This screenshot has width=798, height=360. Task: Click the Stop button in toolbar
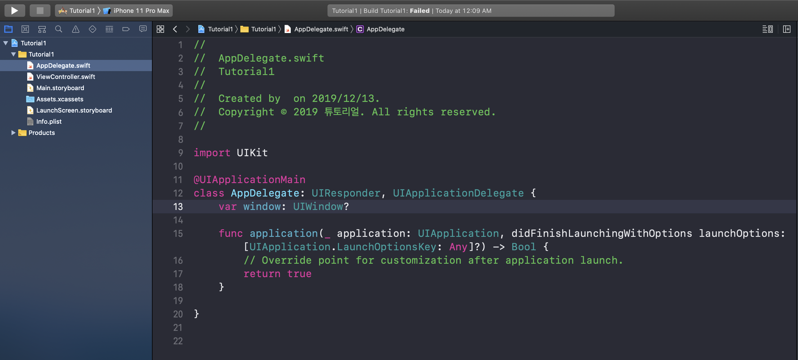tap(40, 11)
